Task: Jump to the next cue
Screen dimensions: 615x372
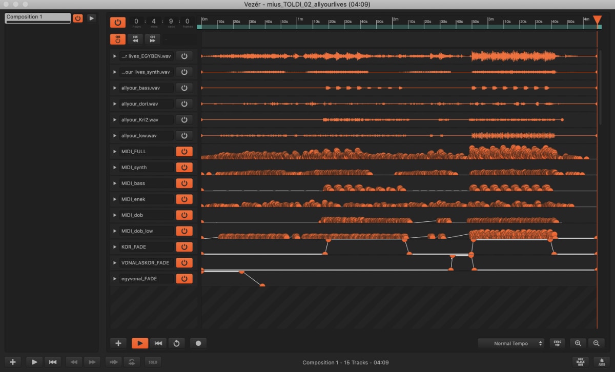Action: click(x=153, y=39)
